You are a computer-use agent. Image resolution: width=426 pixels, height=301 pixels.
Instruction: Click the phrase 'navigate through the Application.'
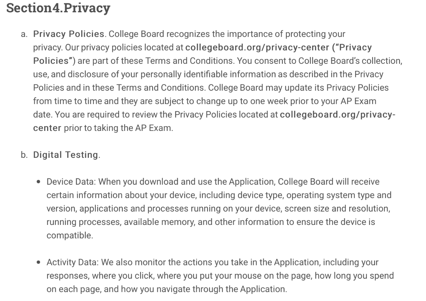coord(216,289)
